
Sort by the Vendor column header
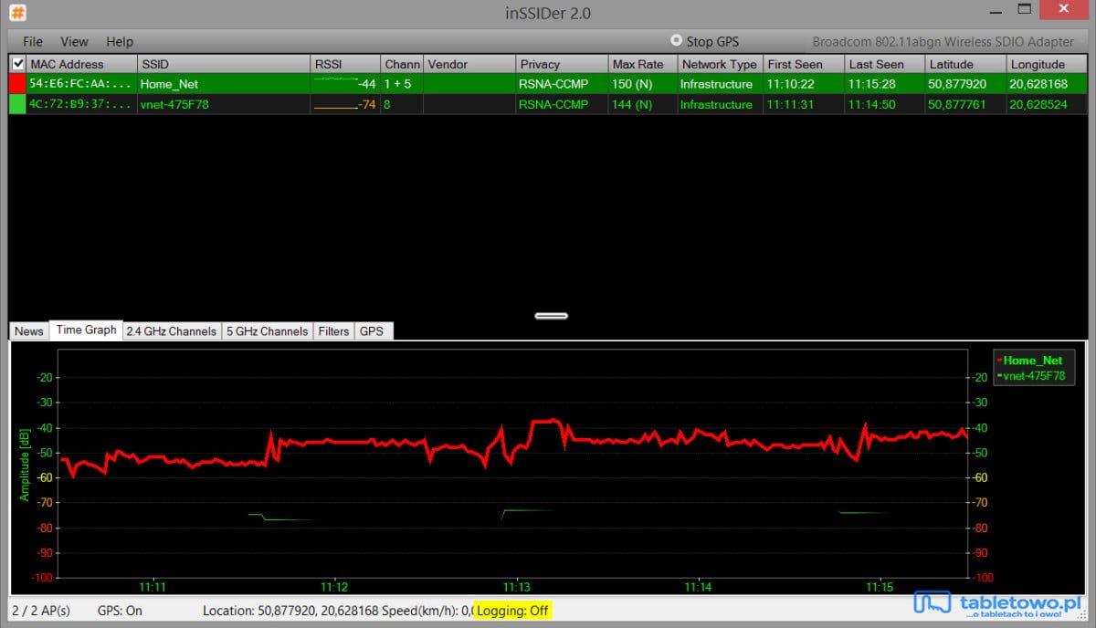(x=469, y=64)
